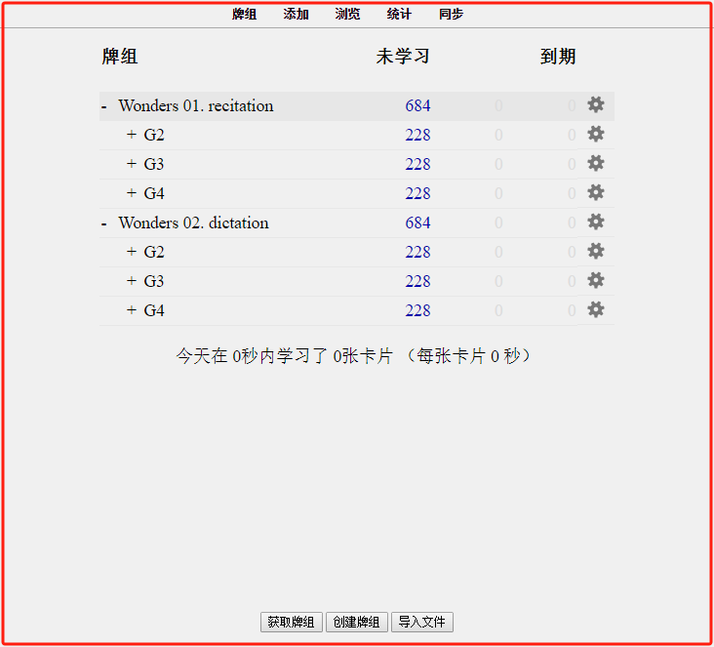Click the 228 count for recitation G4
The height and width of the screenshot is (647, 714).
[x=417, y=193]
